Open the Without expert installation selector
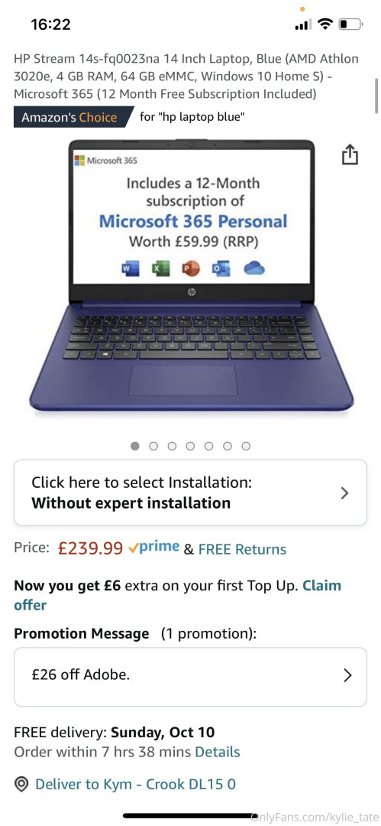The width and height of the screenshot is (381, 826). click(190, 493)
